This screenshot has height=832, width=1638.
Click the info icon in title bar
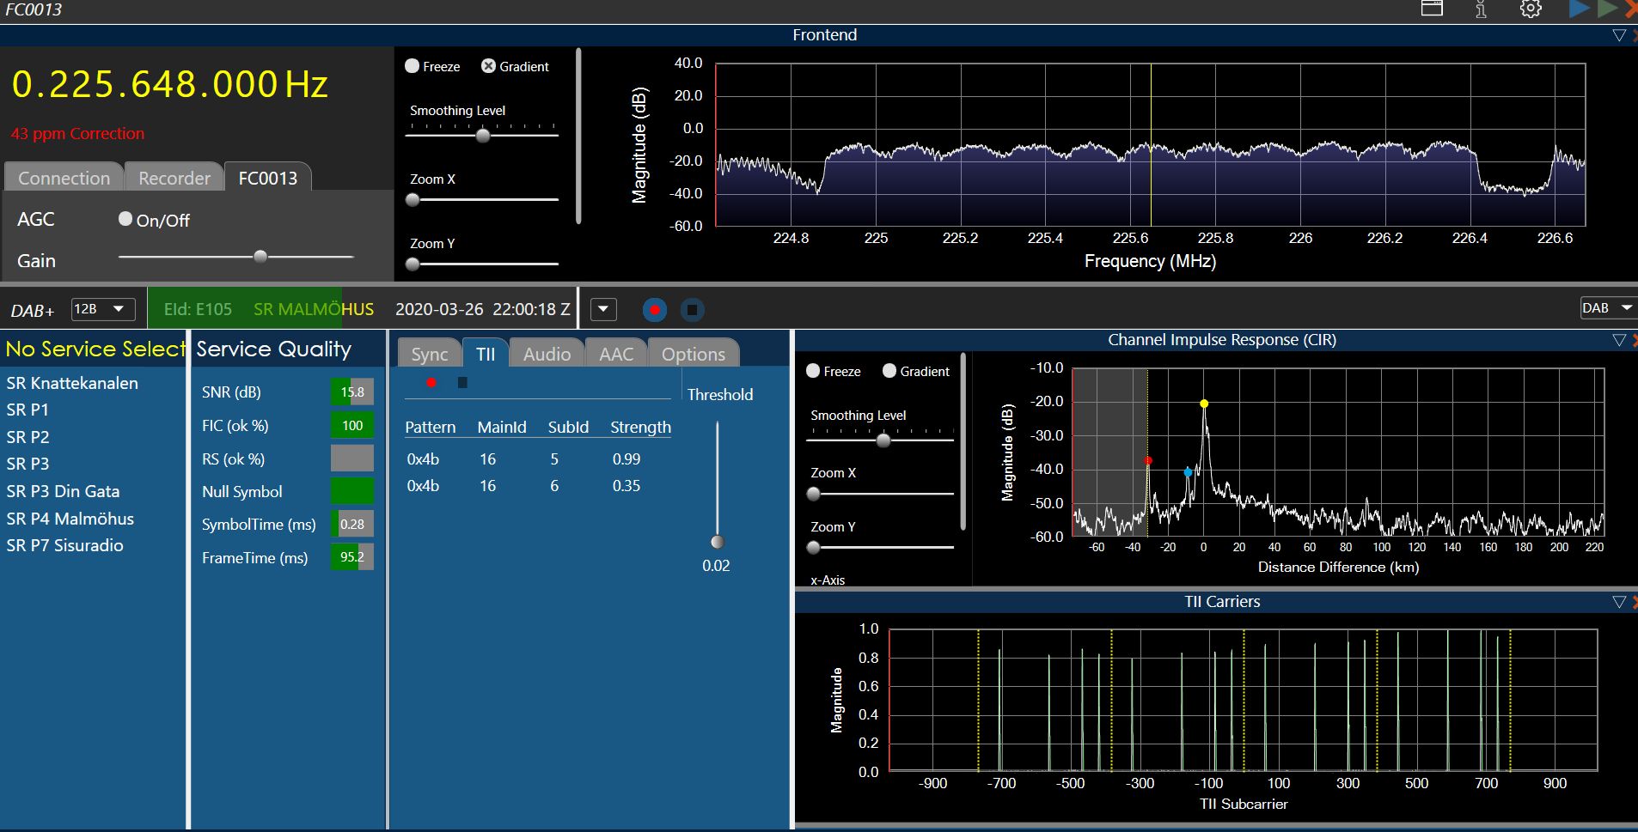click(1481, 9)
